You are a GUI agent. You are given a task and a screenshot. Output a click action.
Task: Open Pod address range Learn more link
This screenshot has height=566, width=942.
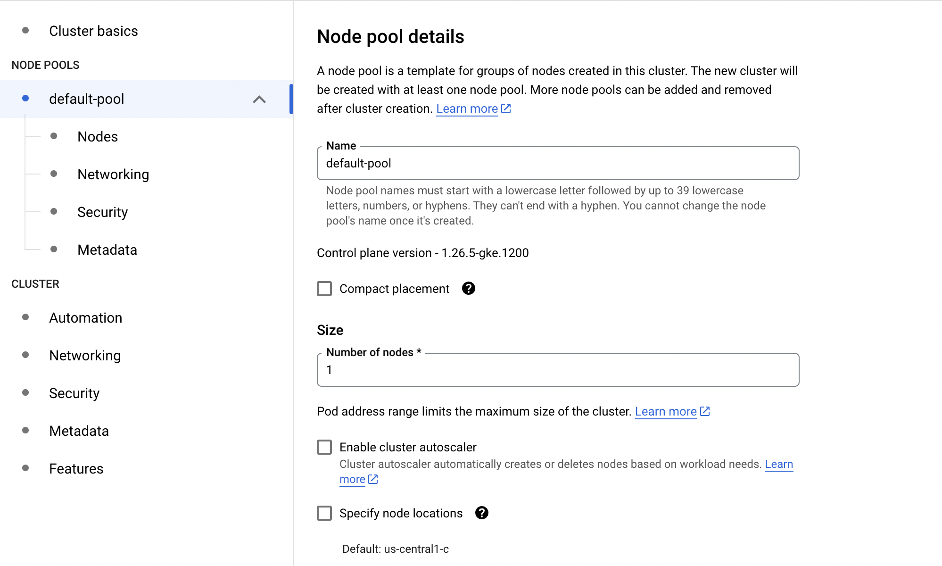click(x=665, y=411)
